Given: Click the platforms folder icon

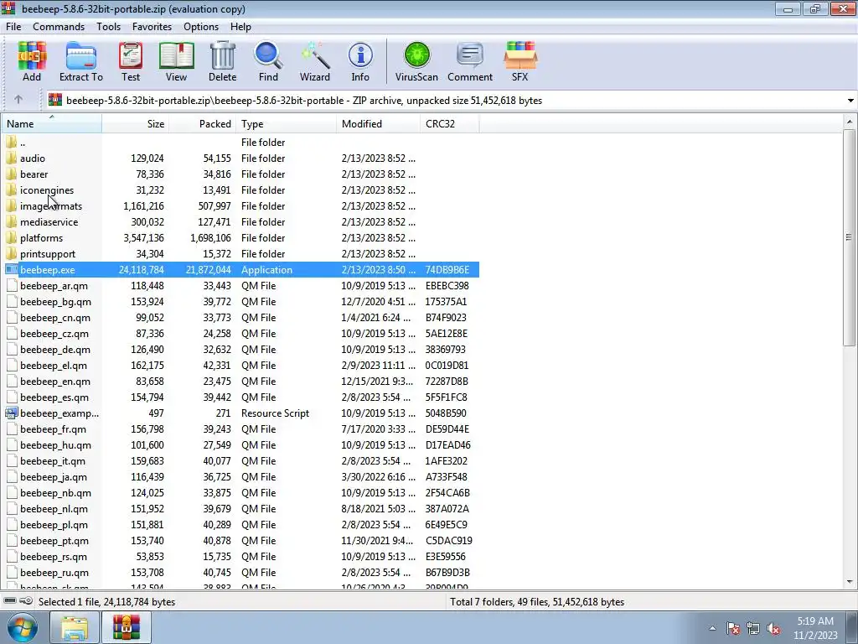Looking at the screenshot, I should (x=12, y=237).
